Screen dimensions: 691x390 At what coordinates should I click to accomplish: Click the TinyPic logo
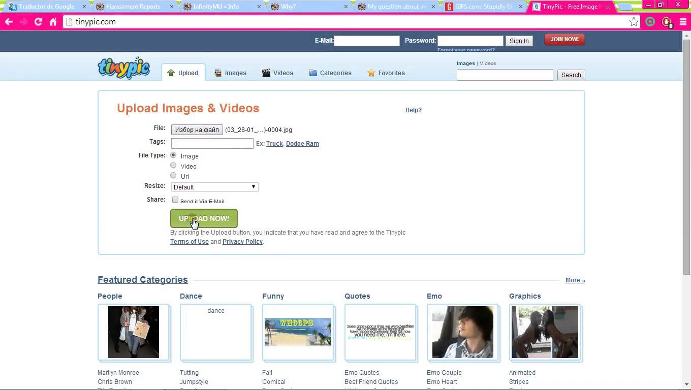pos(123,68)
